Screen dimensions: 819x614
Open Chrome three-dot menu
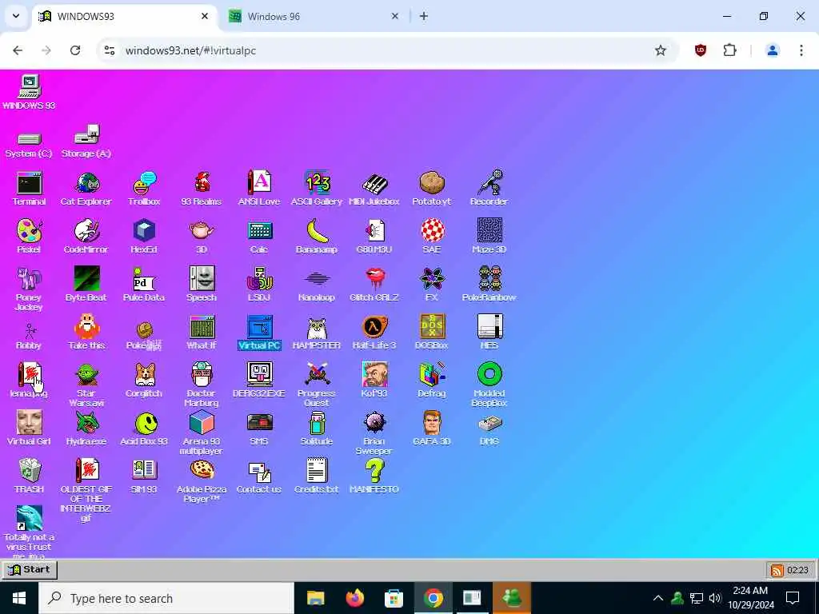(x=801, y=50)
